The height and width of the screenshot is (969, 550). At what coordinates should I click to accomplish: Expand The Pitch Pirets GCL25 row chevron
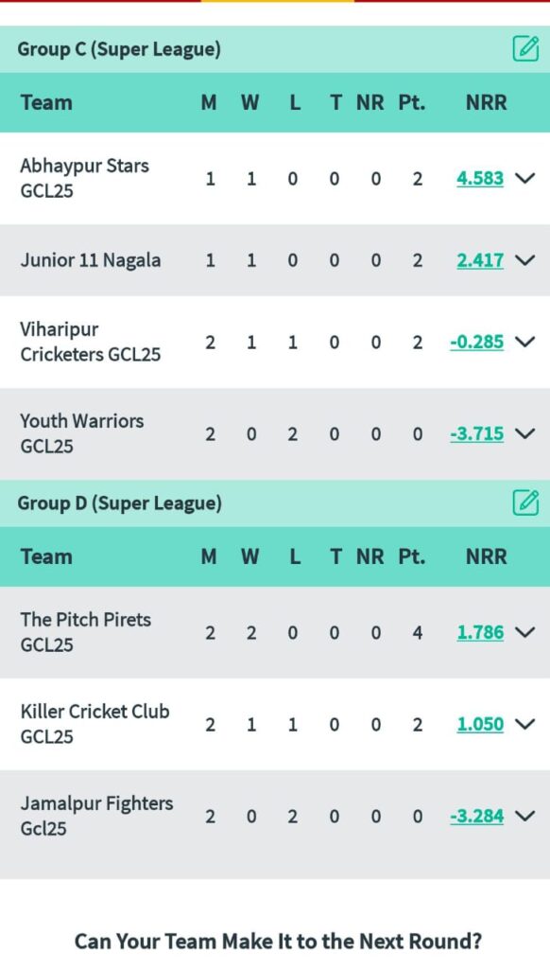click(x=524, y=632)
